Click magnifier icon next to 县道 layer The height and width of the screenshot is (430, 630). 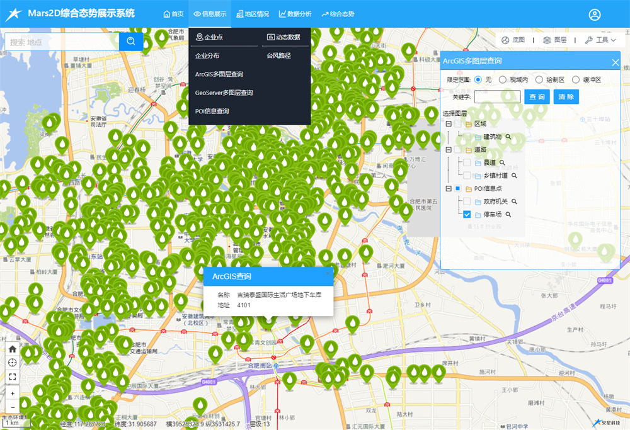click(502, 162)
